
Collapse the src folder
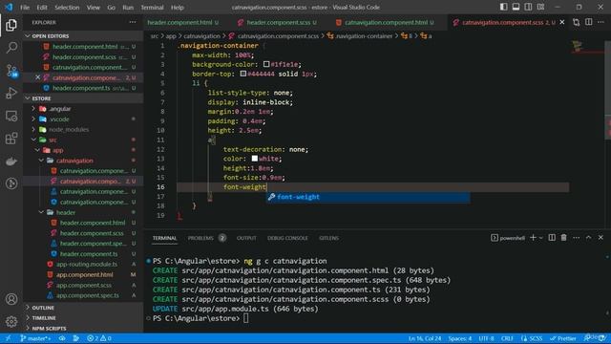point(53,140)
